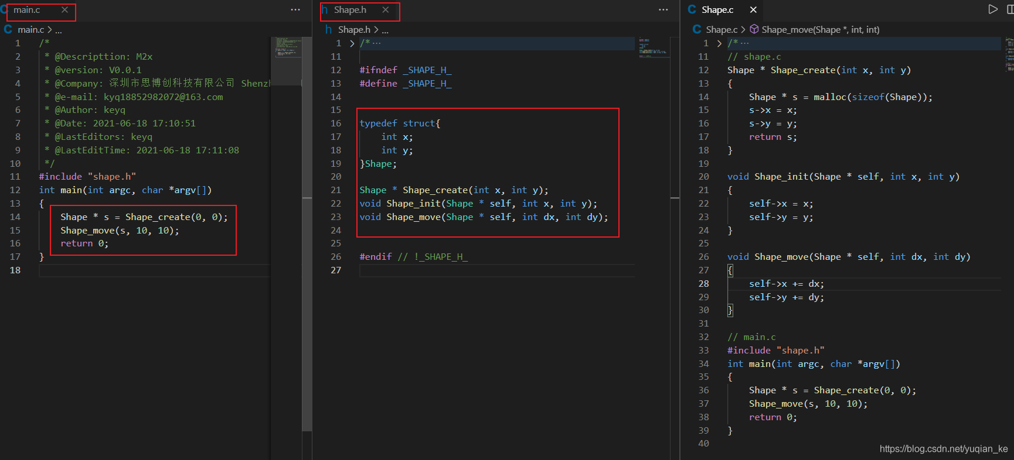Expand folded comment on line 1 of Shape.h
The image size is (1014, 460).
click(352, 43)
